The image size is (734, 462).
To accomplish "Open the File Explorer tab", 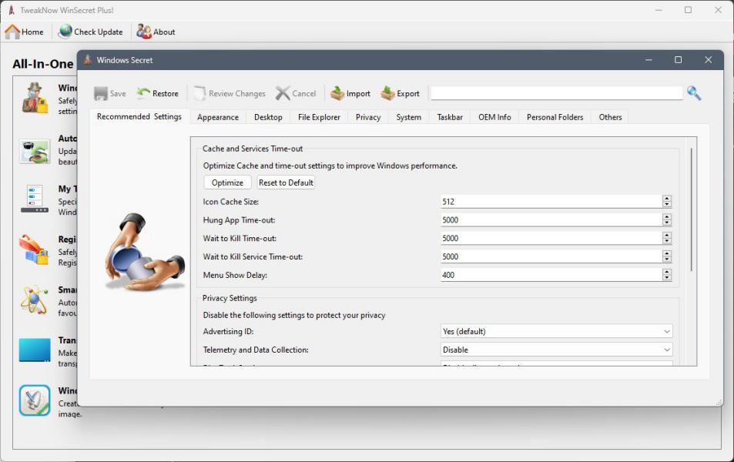I will tap(320, 117).
